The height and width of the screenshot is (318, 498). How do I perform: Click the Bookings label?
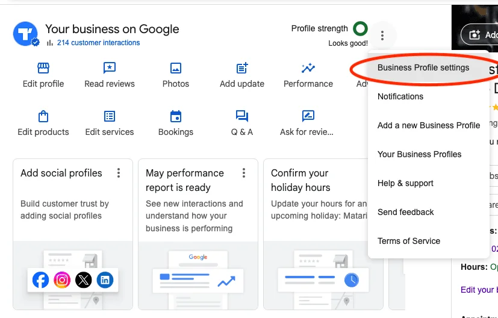(176, 132)
